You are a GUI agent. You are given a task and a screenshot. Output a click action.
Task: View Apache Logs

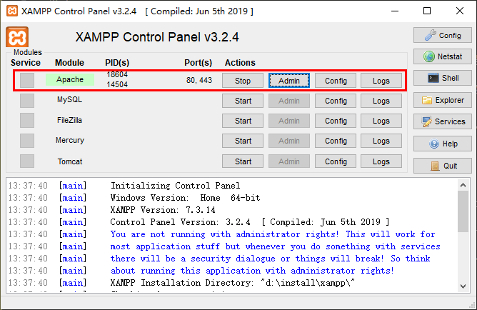pos(381,81)
